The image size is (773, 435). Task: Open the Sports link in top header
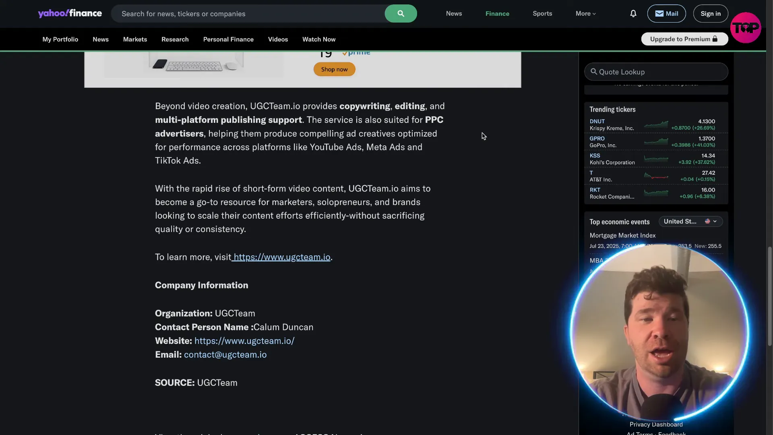[x=542, y=13]
